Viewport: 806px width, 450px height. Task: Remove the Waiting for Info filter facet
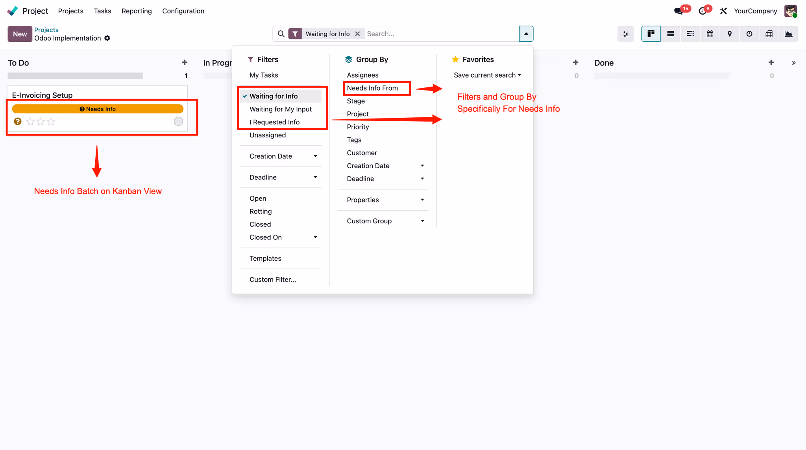point(357,34)
